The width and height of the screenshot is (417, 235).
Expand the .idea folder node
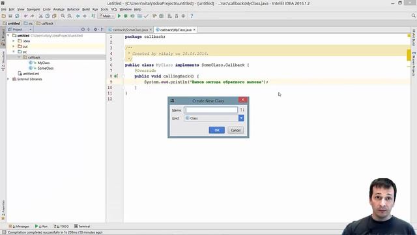pos(14,41)
